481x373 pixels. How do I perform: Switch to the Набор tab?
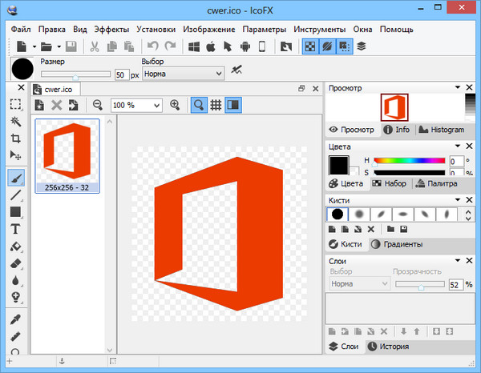[389, 183]
